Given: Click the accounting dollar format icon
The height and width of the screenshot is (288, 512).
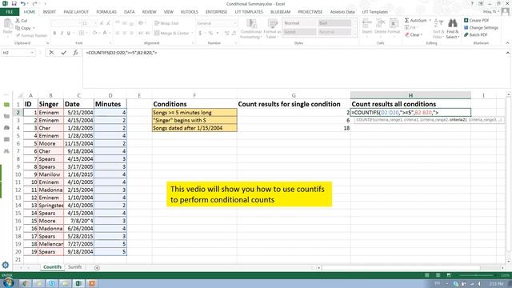Looking at the screenshot, I should (200, 33).
